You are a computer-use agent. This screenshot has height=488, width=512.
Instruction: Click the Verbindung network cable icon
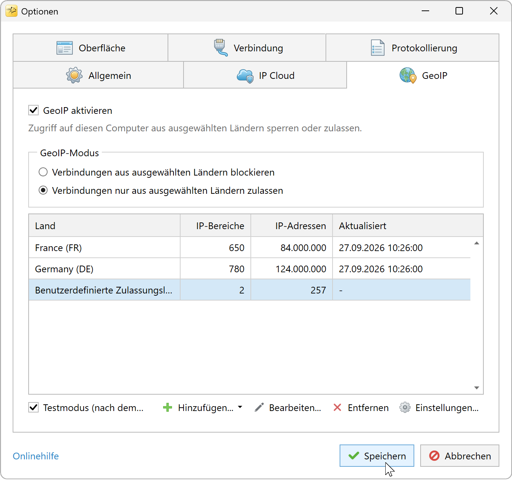(221, 48)
